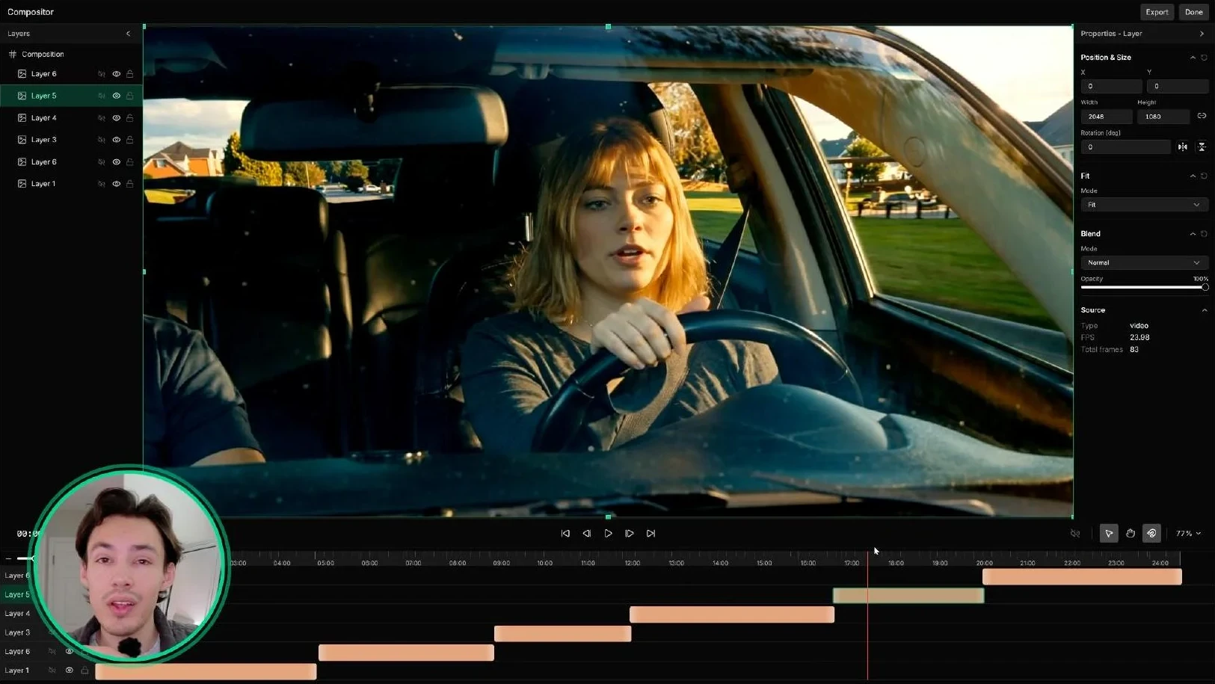1215x684 pixels.
Task: Hide Layer 4 with its eye icon
Action: pyautogui.click(x=117, y=118)
